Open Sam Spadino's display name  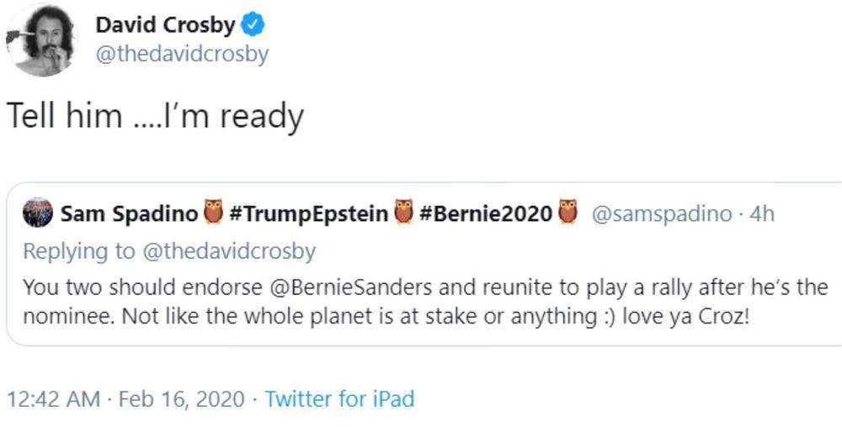pos(129,214)
